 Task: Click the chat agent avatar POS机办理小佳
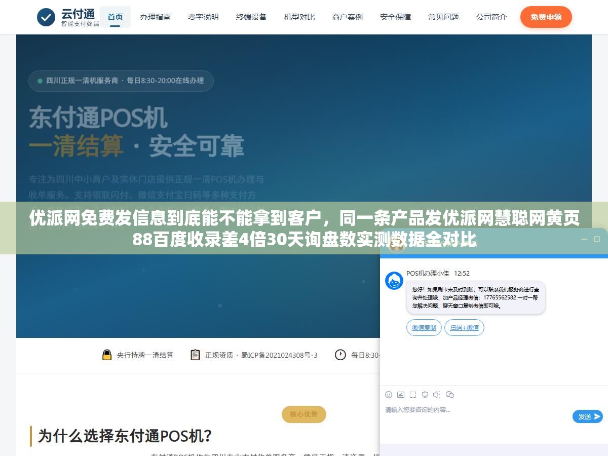pos(394,281)
